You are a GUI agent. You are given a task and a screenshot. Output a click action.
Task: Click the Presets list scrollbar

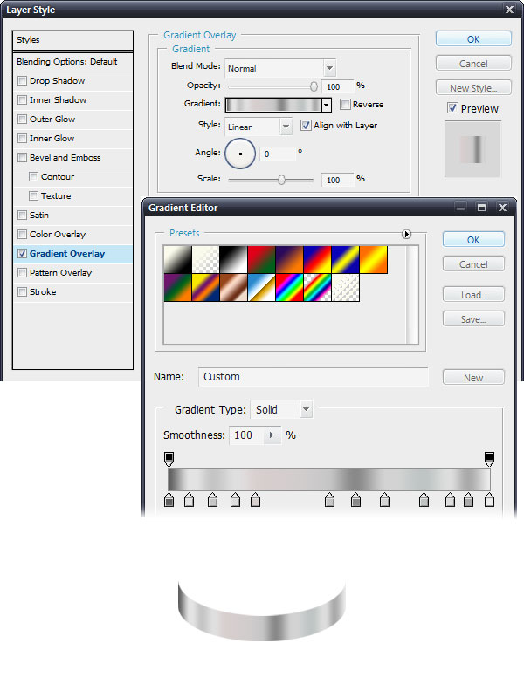pos(412,295)
